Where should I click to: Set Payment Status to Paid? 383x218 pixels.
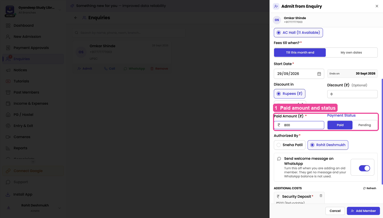click(x=340, y=125)
